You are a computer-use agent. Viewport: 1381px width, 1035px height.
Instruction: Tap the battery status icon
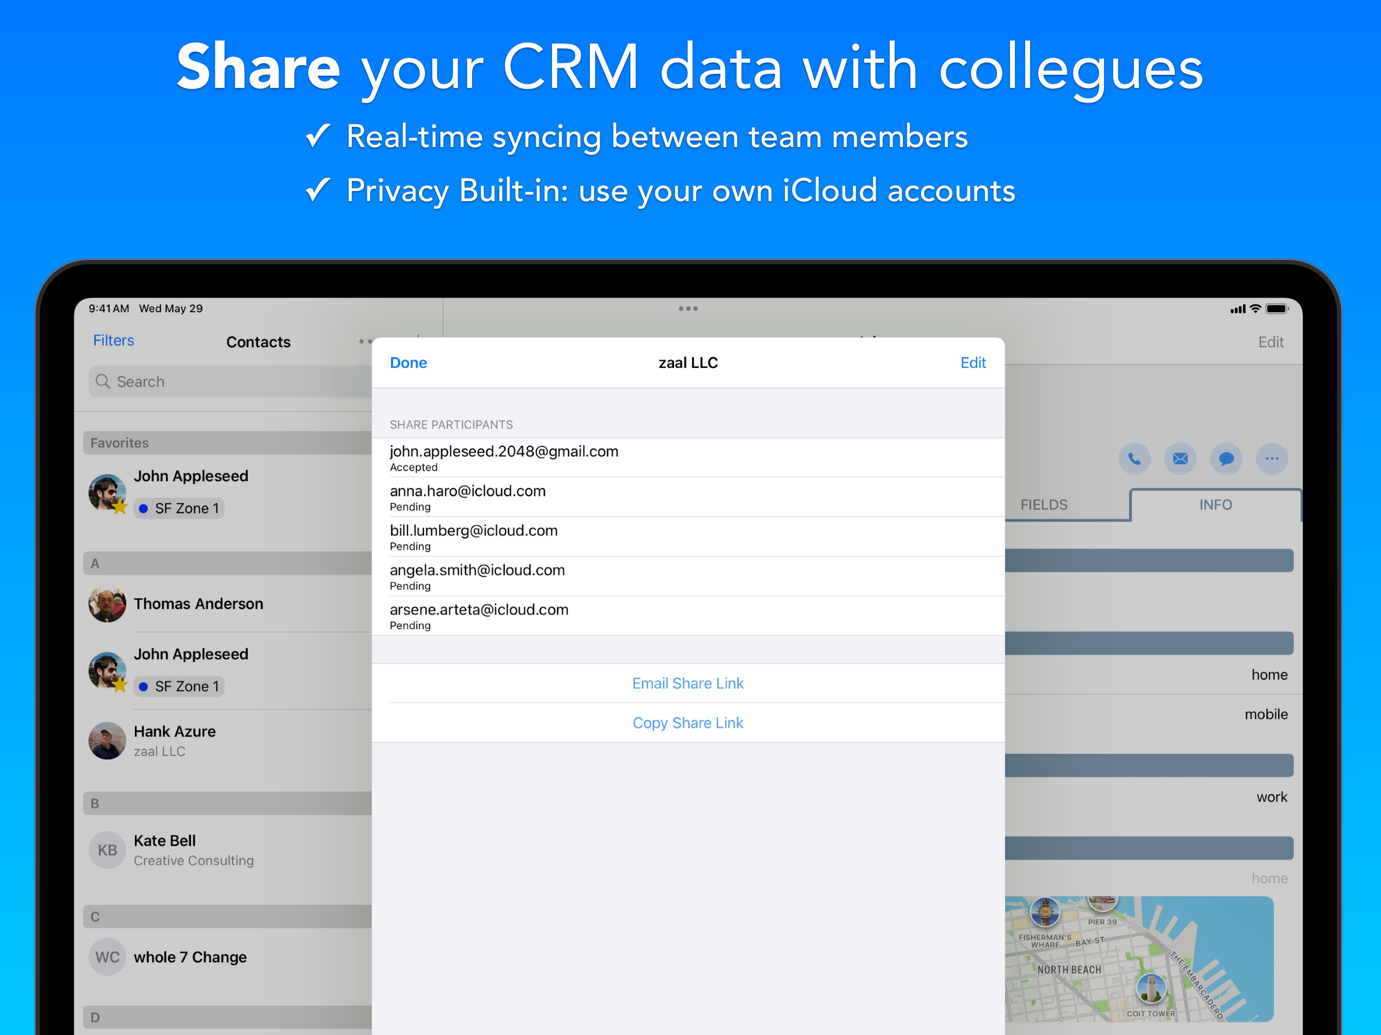click(x=1277, y=308)
